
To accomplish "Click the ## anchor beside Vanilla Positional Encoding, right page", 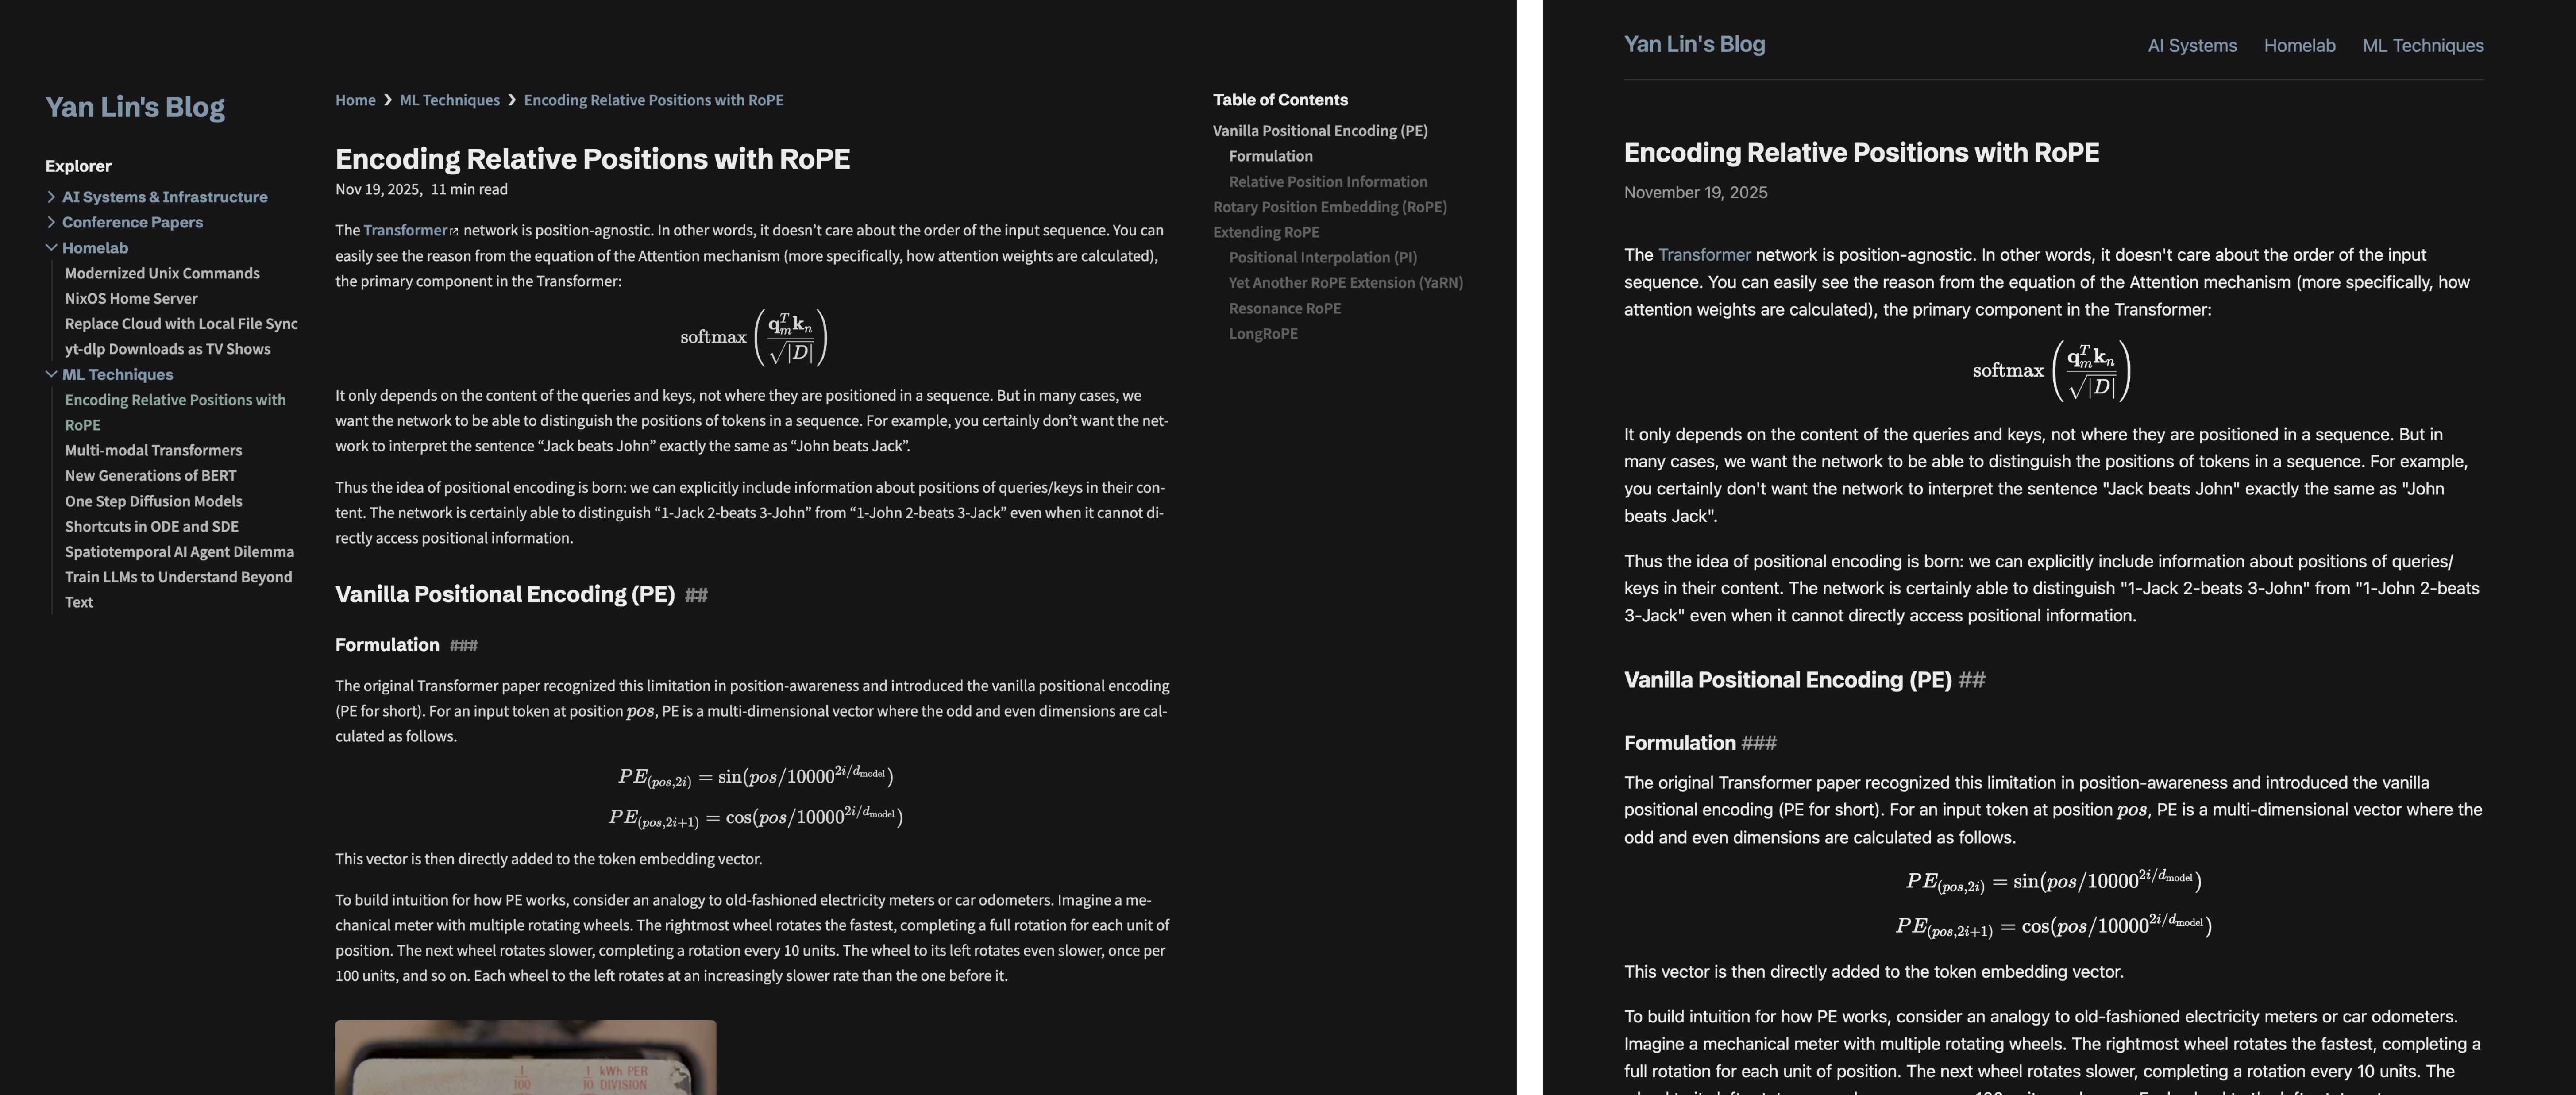I will click(x=1971, y=680).
